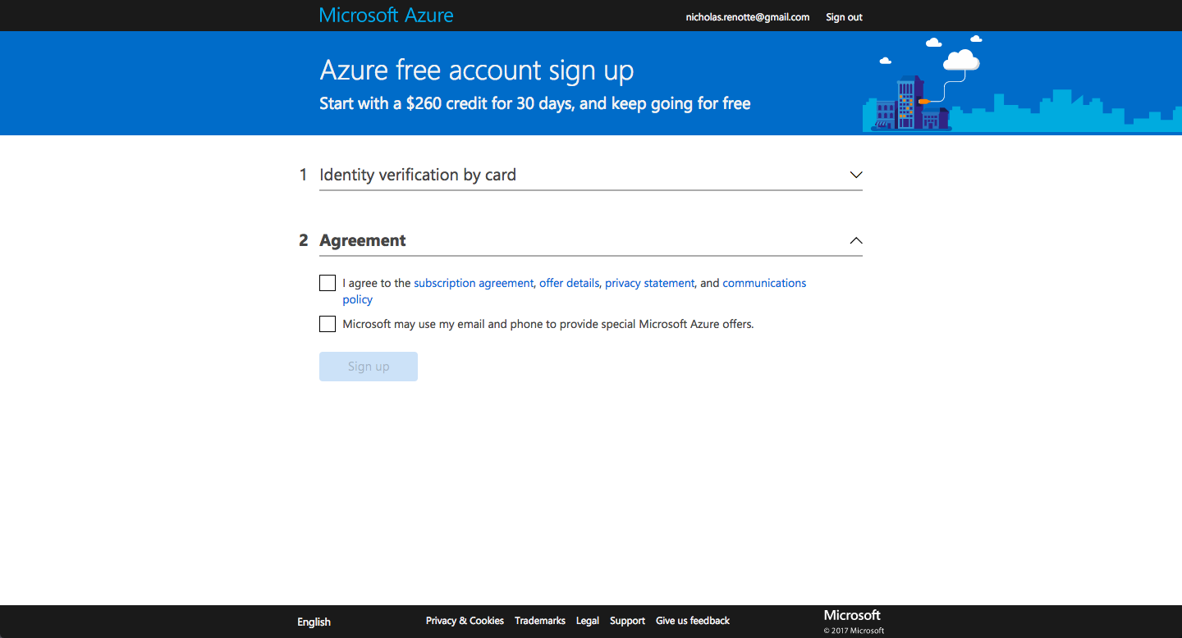
Task: Expand Identity verification by card section
Action: pyautogui.click(x=856, y=175)
